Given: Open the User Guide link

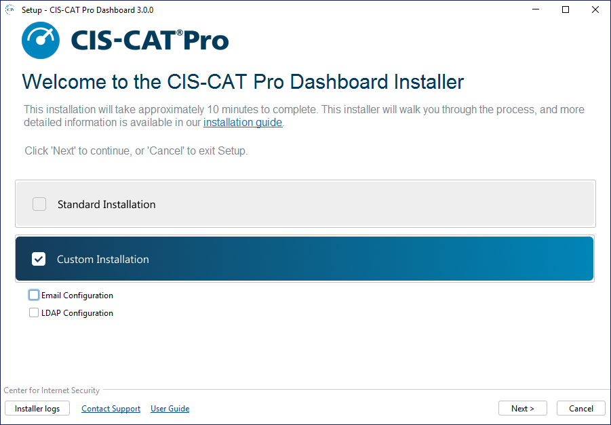Looking at the screenshot, I should pos(170,409).
